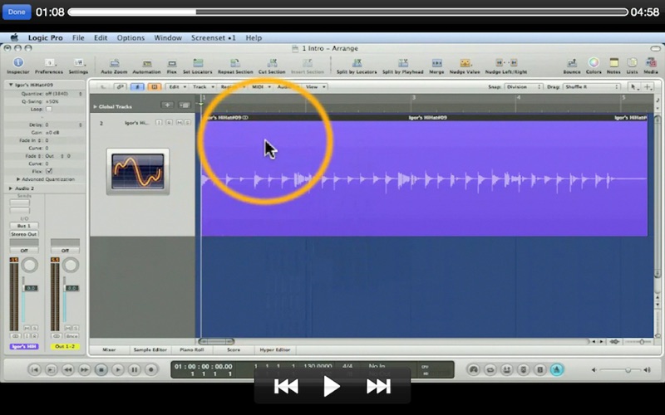This screenshot has height=415, width=665.
Task: Click the track icon waveform thumbnail
Action: 138,172
